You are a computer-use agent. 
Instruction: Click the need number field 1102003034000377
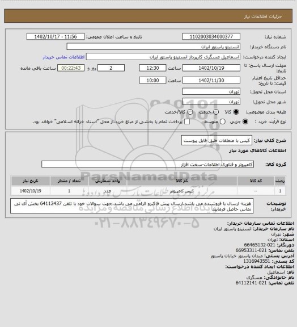pos(211,36)
